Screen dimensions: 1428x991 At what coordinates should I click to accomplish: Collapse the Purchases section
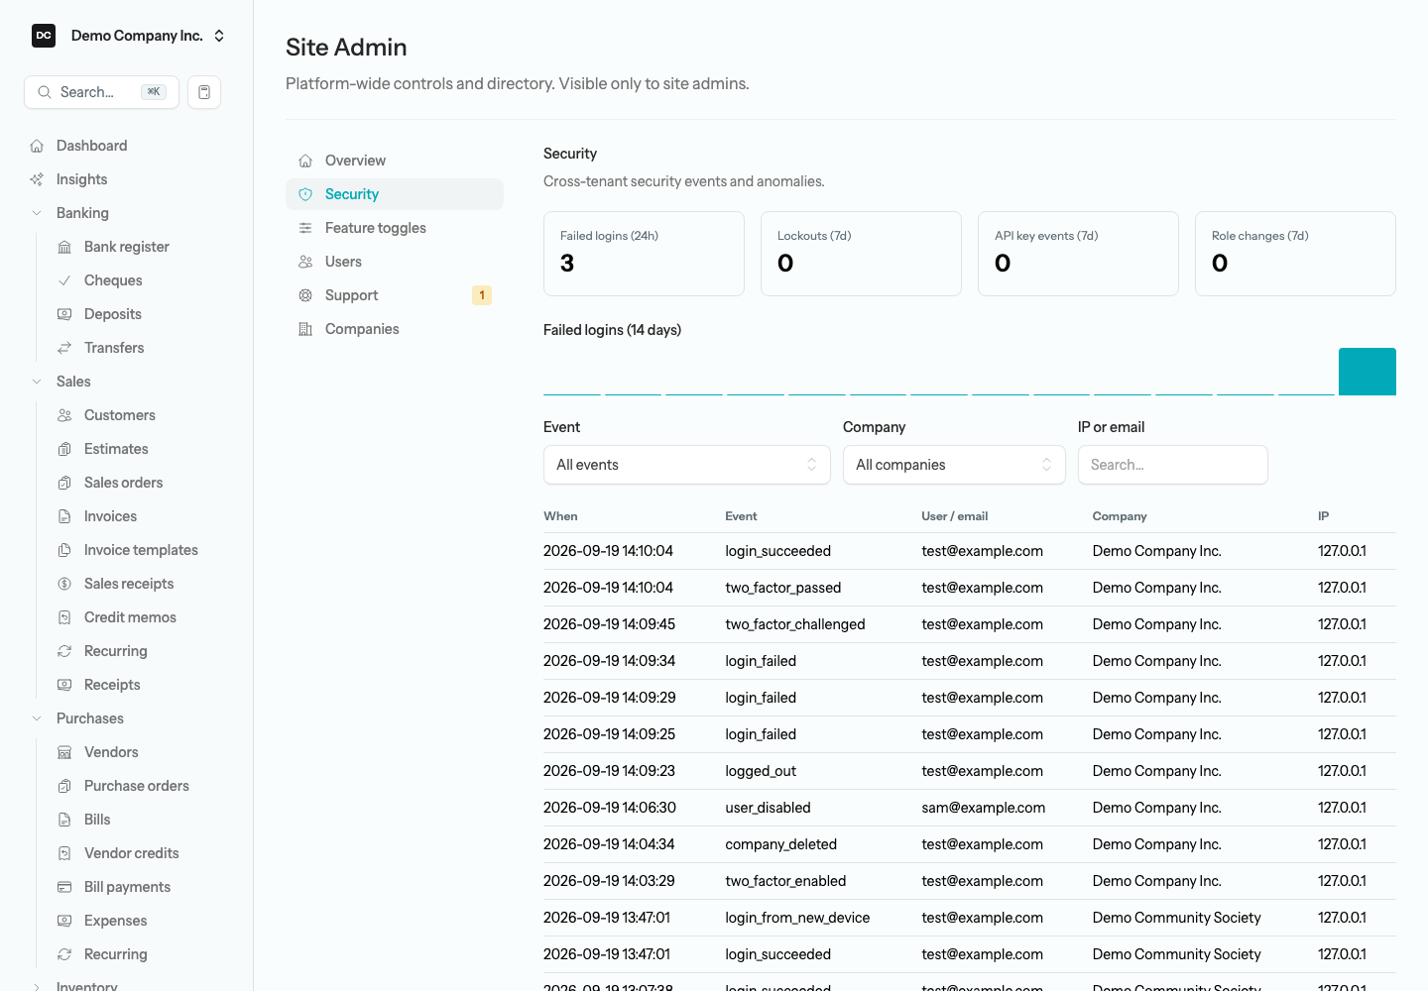[37, 718]
